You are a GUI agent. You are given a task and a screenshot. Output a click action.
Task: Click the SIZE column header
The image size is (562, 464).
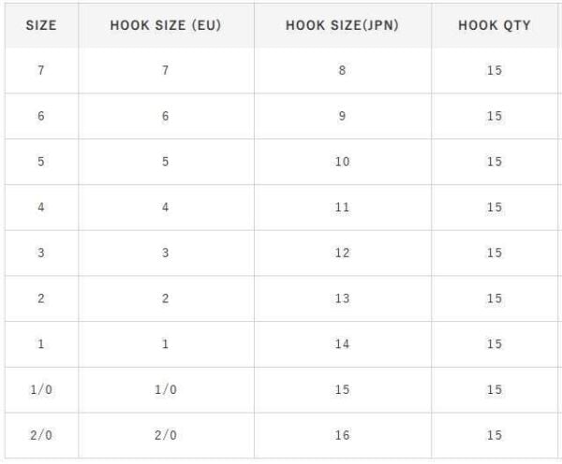click(x=40, y=25)
